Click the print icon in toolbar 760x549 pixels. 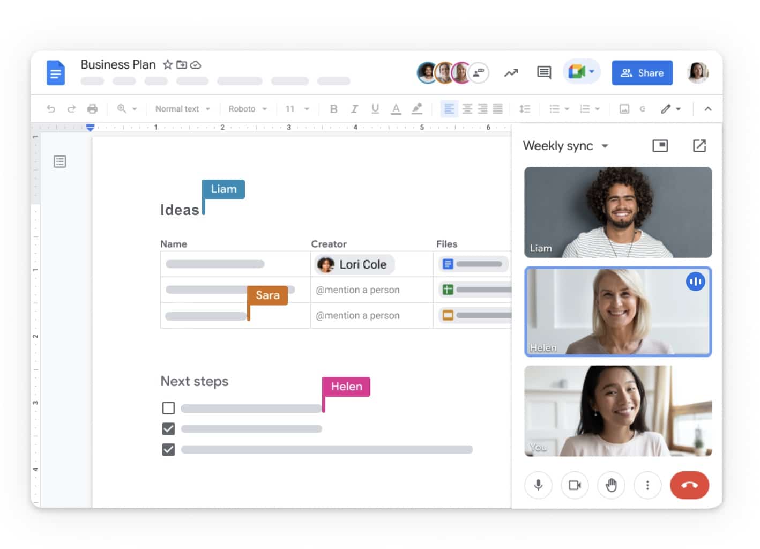92,109
